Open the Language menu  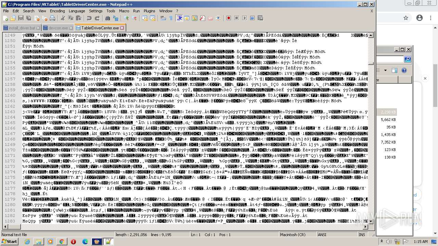point(77,11)
